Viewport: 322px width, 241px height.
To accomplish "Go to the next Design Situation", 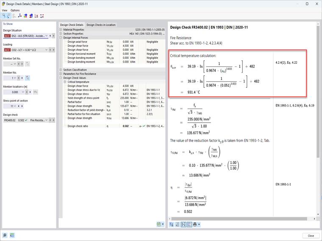I will [x=53, y=36].
